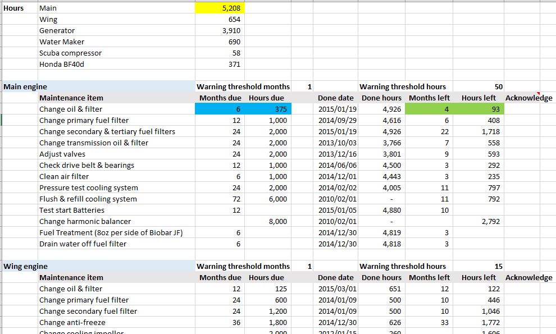Click Hours left value 2,792
The width and height of the screenshot is (556, 334).
(478, 222)
